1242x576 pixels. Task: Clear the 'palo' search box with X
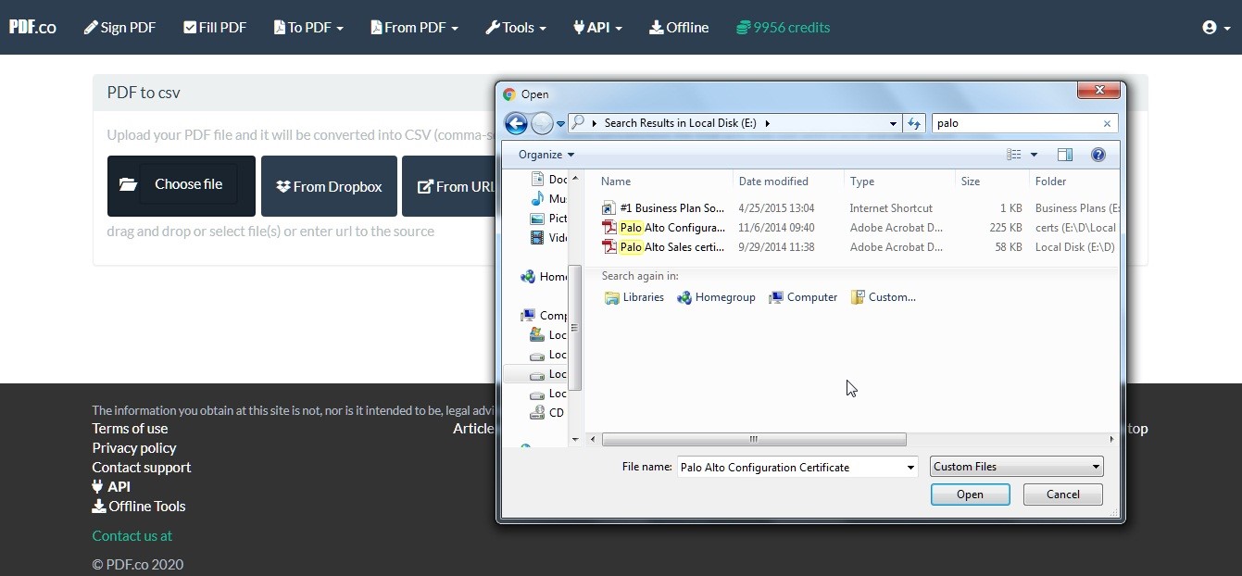pos(1107,123)
